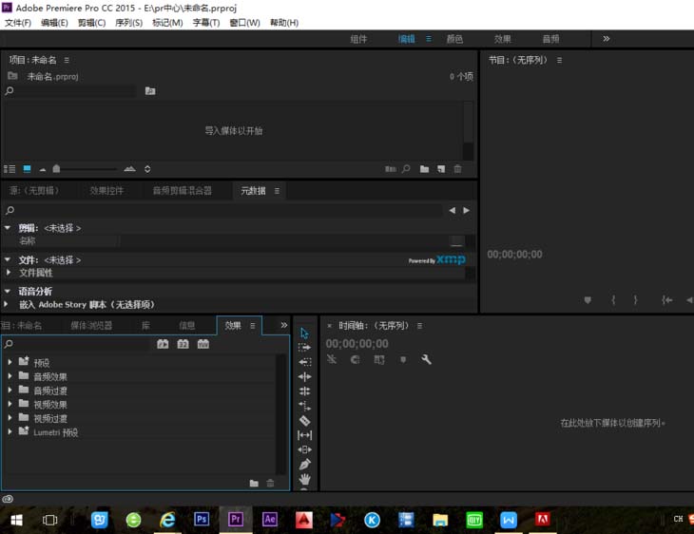Click the Creative Cloud icon in the status bar
The image size is (694, 534).
pyautogui.click(x=8, y=499)
